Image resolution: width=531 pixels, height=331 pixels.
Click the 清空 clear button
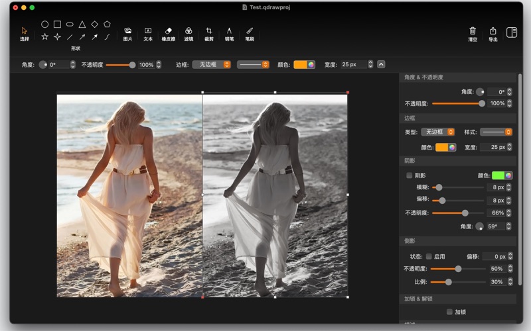coord(473,31)
